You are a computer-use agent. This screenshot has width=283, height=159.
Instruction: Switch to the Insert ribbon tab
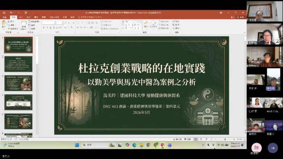(21, 17)
